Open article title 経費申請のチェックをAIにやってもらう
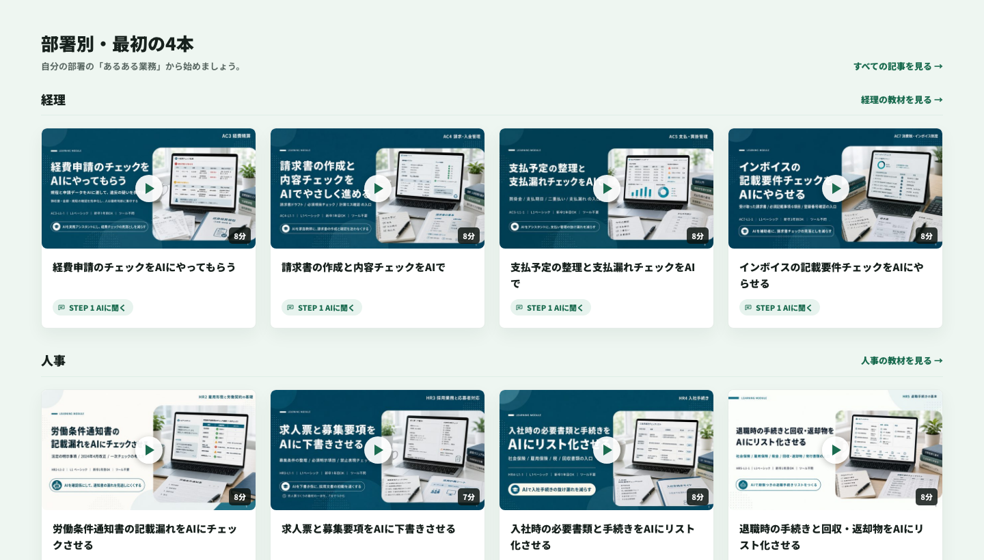984x560 pixels. pos(144,267)
